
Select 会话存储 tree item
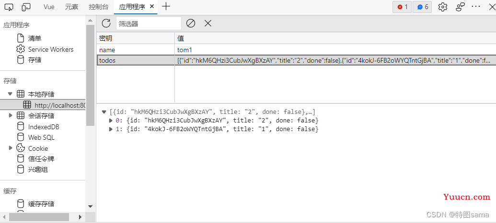(x=41, y=116)
